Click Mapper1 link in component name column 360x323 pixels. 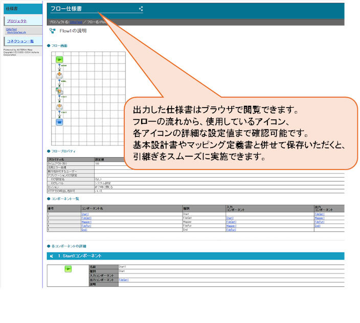pyautogui.click(x=86, y=222)
